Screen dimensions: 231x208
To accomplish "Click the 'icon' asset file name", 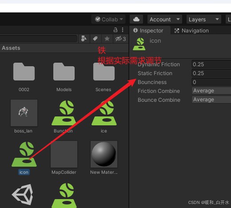I will (x=24, y=172).
